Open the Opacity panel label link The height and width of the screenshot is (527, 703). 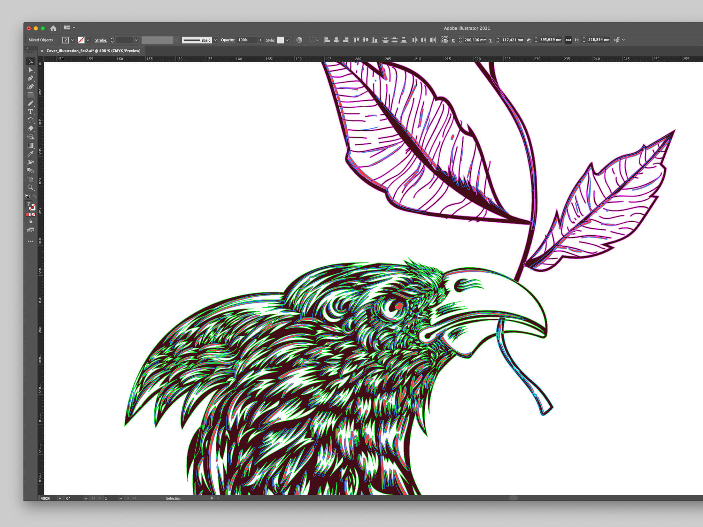228,40
